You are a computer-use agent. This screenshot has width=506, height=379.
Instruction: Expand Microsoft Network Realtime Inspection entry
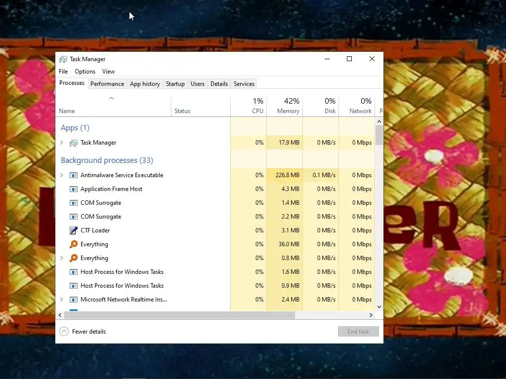62,300
